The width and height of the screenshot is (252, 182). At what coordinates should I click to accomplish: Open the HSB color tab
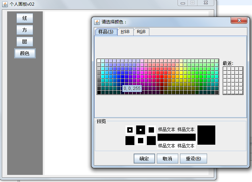point(125,32)
